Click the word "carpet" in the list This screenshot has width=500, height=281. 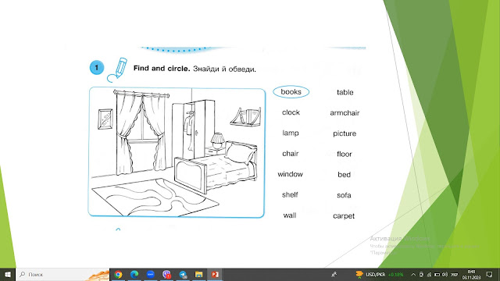[x=344, y=216]
